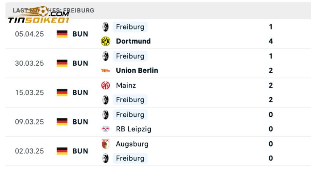Click the Mainz club logo
Image resolution: width=311 pixels, height=175 pixels.
[105, 85]
